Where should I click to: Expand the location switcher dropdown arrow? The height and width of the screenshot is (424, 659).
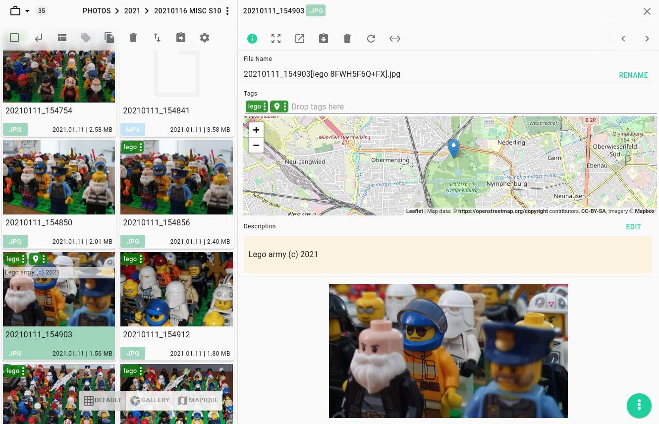pos(27,11)
